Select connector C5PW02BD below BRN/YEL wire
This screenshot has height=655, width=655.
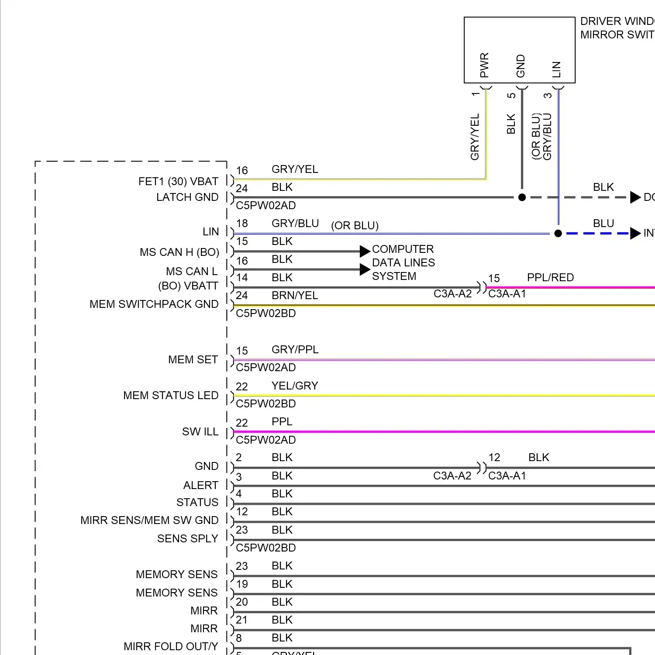265,313
